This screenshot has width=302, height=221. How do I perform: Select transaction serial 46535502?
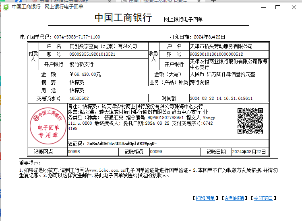click(79, 98)
